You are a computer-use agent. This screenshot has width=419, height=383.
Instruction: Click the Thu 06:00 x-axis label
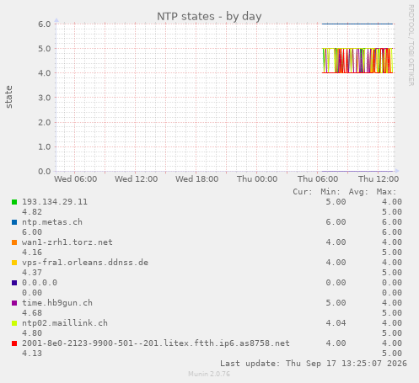pos(318,179)
